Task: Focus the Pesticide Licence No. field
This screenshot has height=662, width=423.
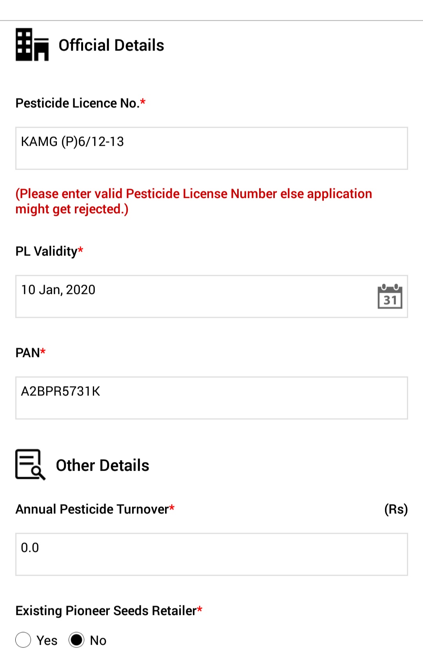Action: click(212, 148)
